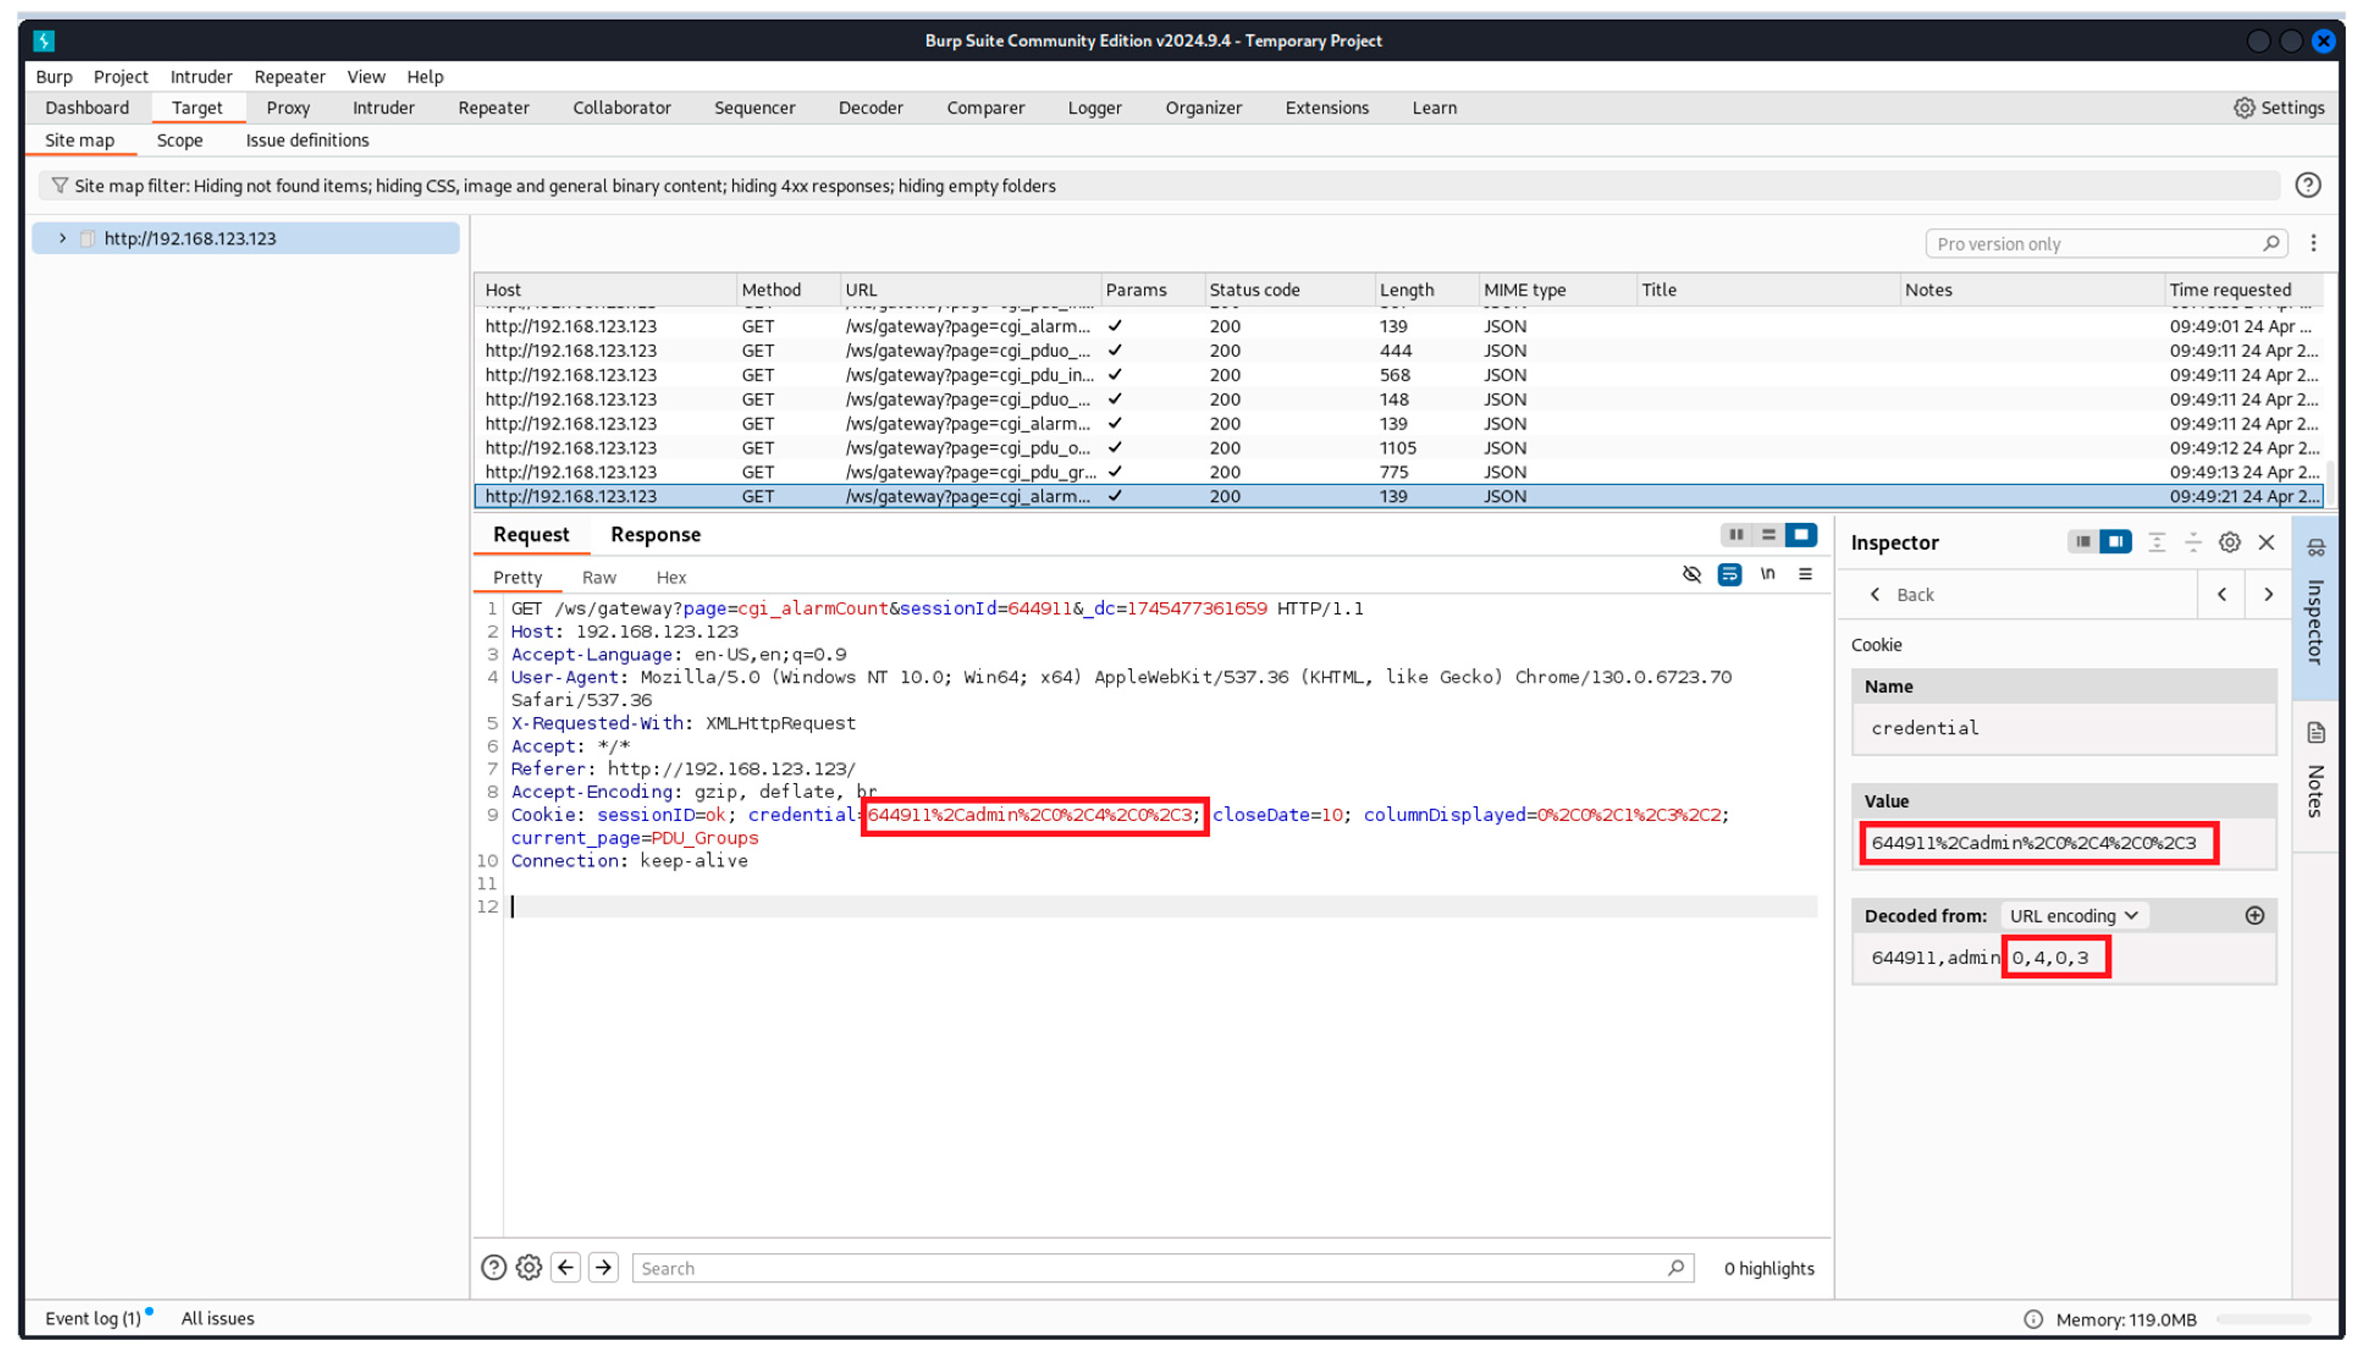The width and height of the screenshot is (2354, 1352).
Task: Click the hide non-printable characters eye icon
Action: [1691, 575]
